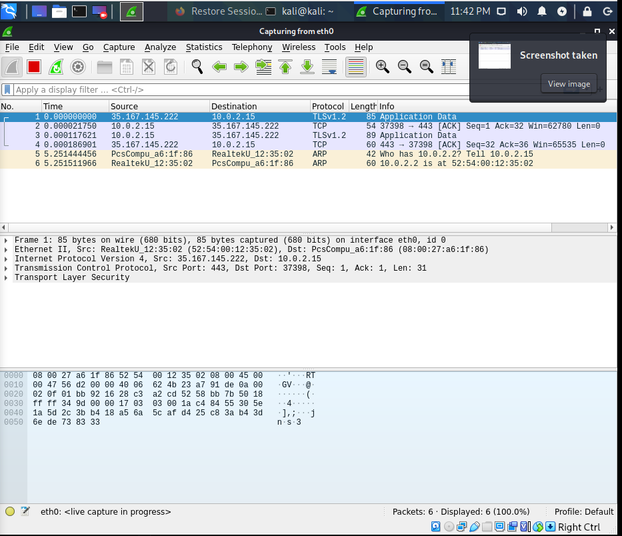
Task: Expand Transmission Control Protocol details
Action: 6,268
